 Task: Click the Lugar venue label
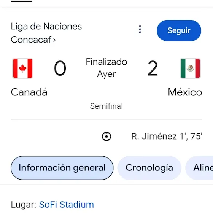tap(24, 205)
